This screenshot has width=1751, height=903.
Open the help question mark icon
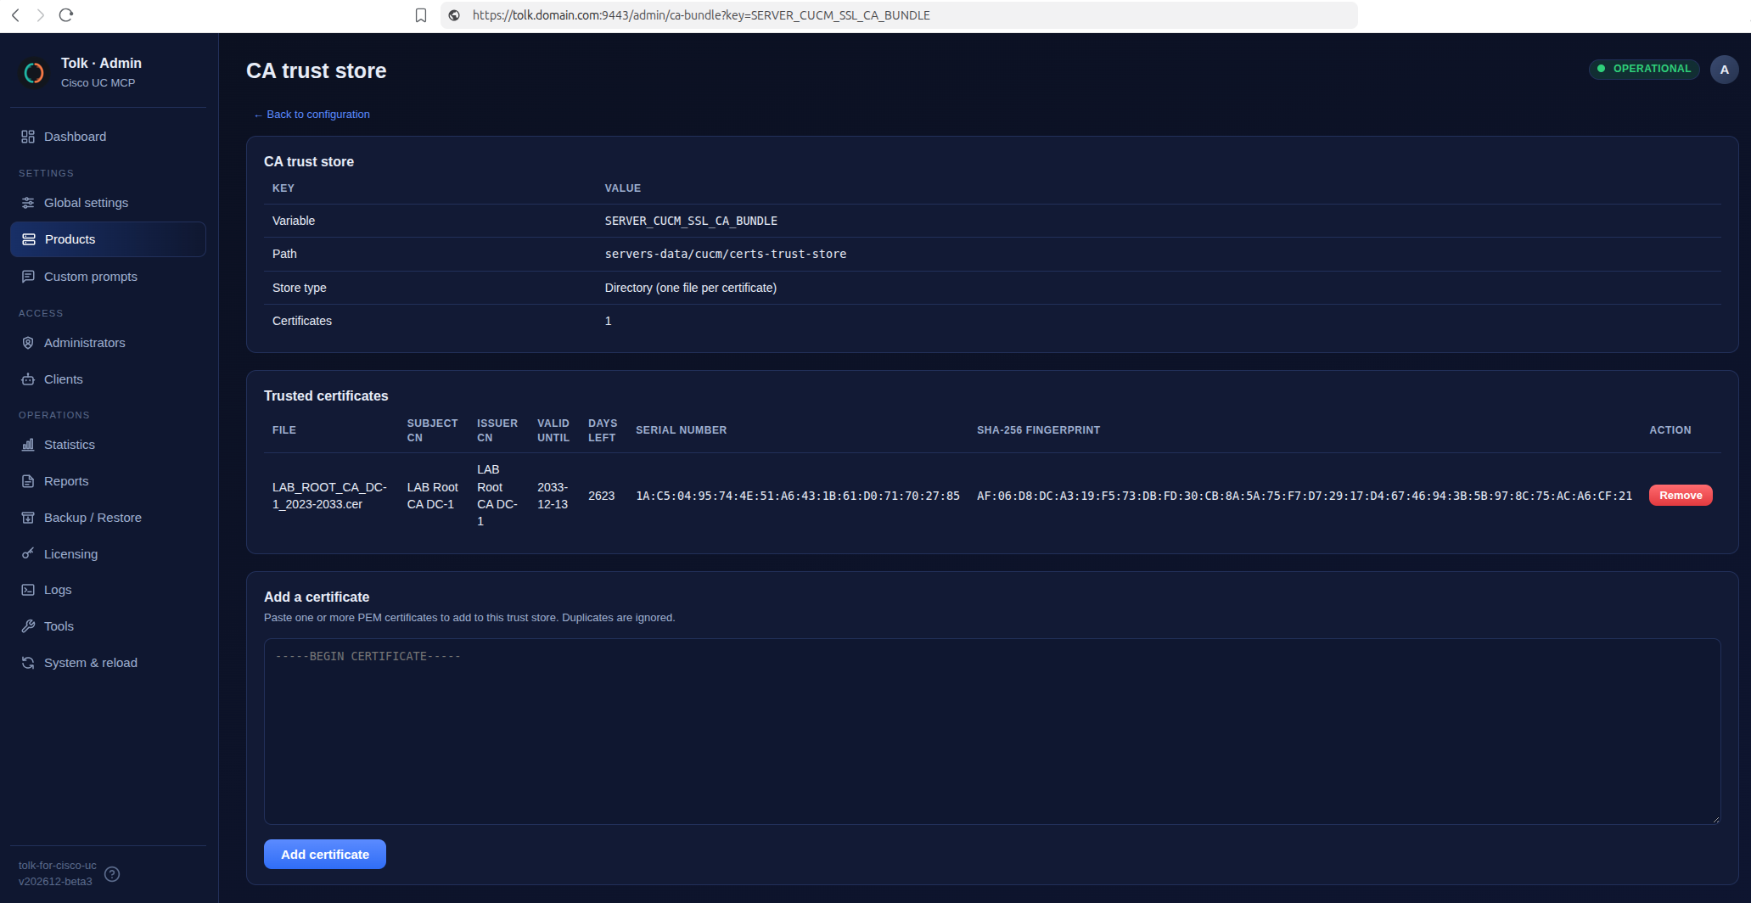[x=112, y=874]
